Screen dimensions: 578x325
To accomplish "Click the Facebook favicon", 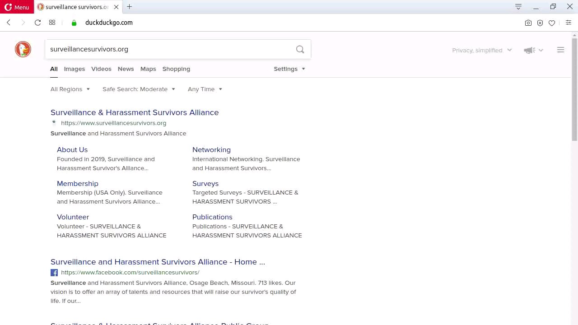I will (x=54, y=273).
